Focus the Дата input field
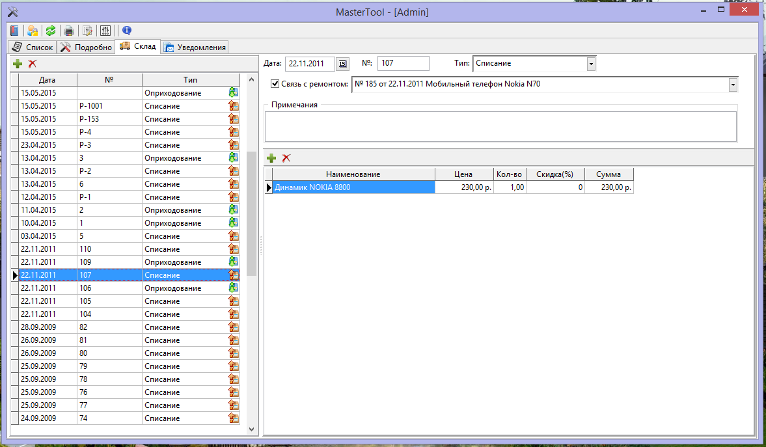Screen dimensions: 766x447 pos(310,64)
